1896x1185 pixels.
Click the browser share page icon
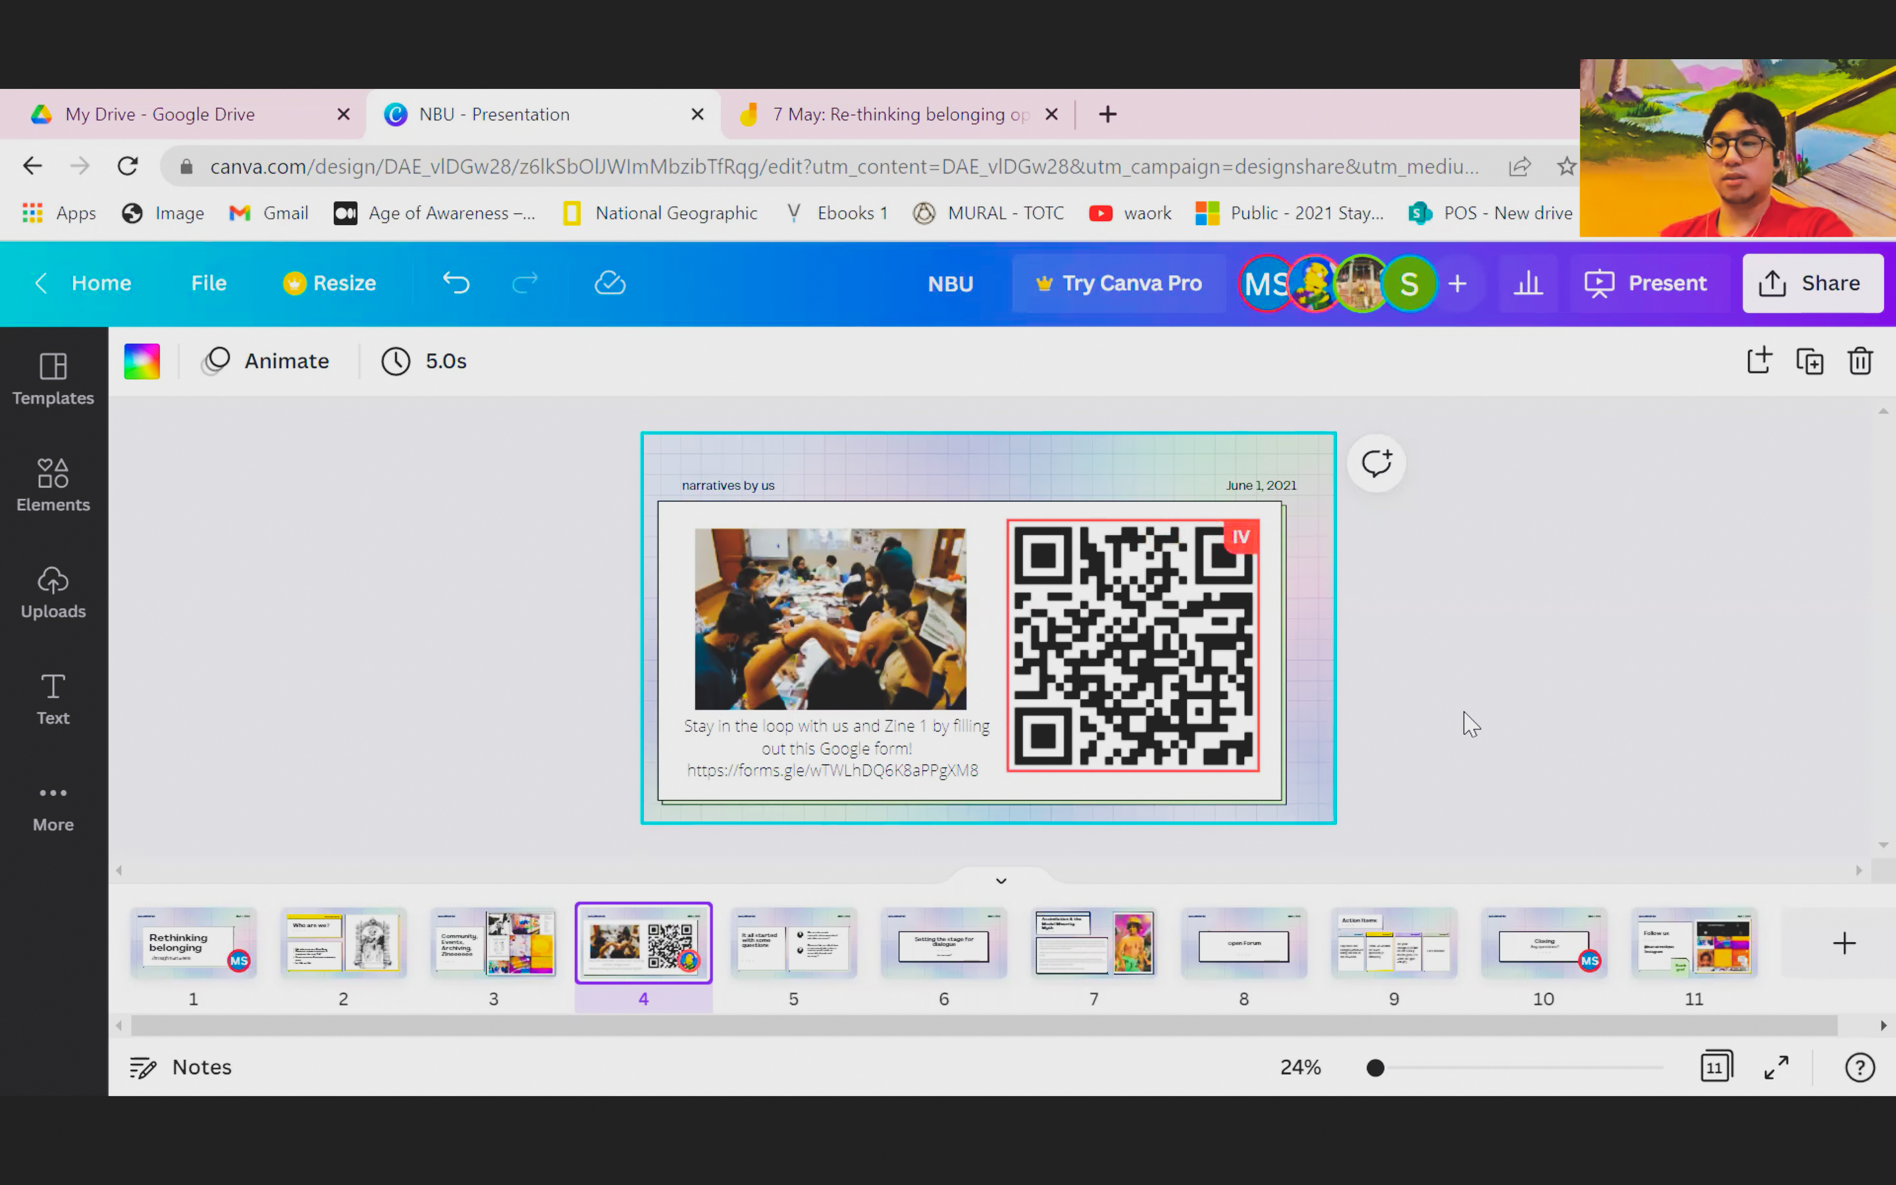pyautogui.click(x=1520, y=166)
